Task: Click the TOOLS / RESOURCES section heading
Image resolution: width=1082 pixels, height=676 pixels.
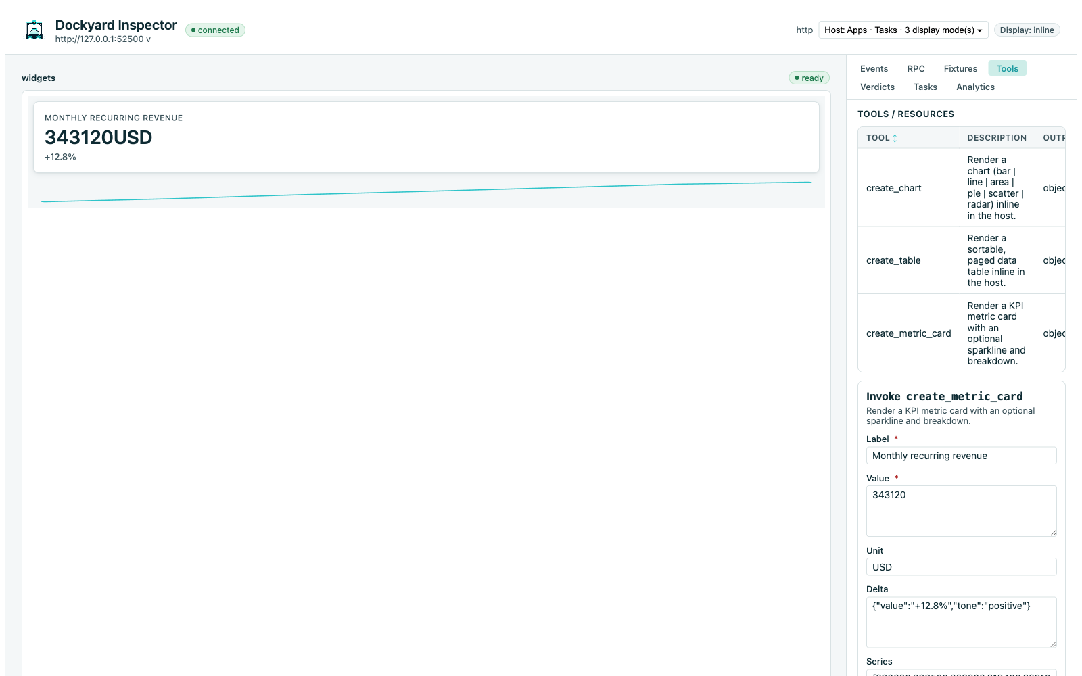Action: [x=905, y=114]
